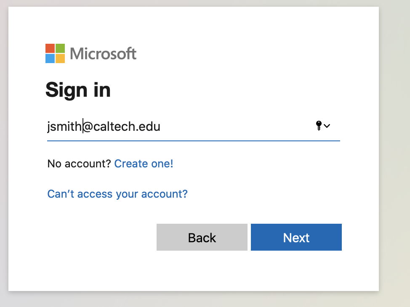Screen dimensions: 410x307
Task: Click the password key icon in email field
Action: coord(319,125)
